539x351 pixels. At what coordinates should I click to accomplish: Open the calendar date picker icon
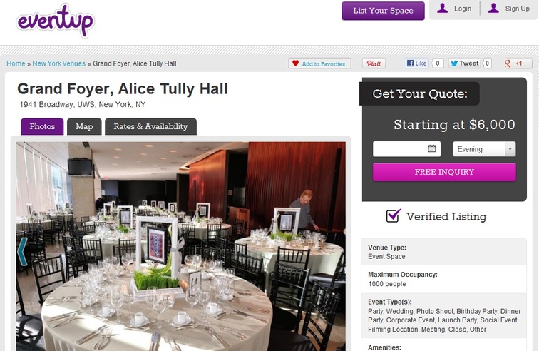pos(432,148)
